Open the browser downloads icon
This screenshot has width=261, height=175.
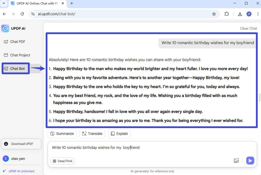[240, 14]
